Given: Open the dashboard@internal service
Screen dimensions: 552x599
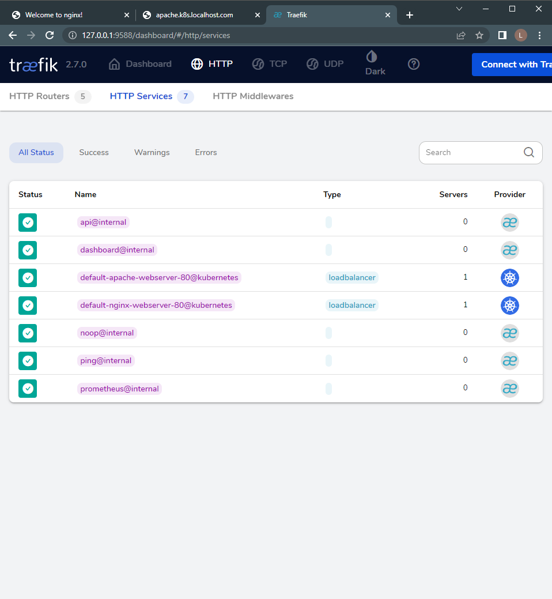Looking at the screenshot, I should (x=117, y=250).
